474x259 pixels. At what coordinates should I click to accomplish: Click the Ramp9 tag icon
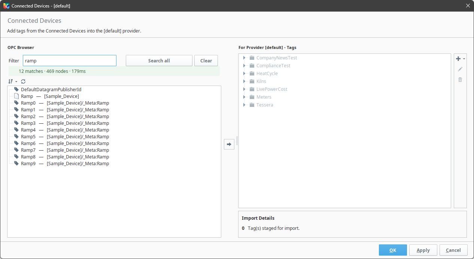click(16, 163)
